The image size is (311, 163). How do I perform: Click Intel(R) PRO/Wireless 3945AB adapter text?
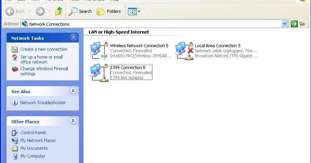[x=140, y=56]
